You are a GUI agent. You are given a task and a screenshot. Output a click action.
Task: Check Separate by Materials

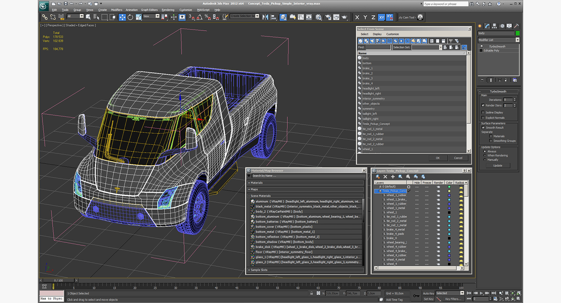[491, 136]
